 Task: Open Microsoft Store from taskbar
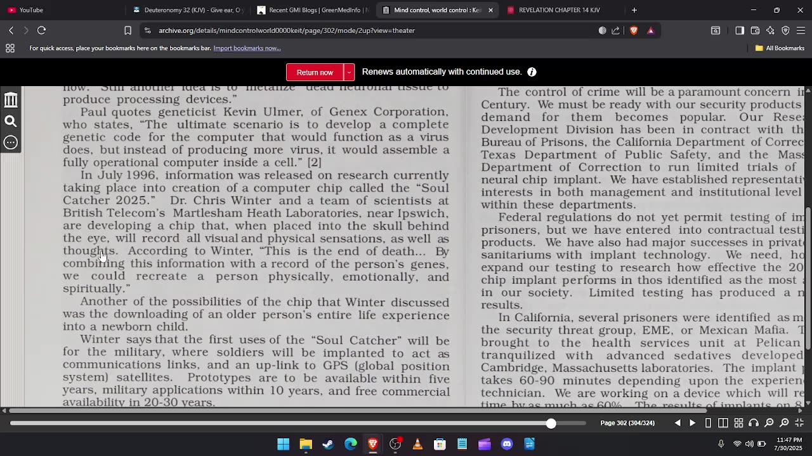[x=440, y=445]
